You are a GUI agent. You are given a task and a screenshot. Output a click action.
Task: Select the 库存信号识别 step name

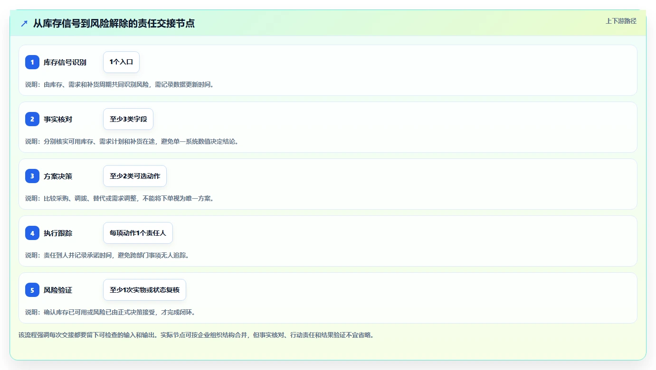pyautogui.click(x=65, y=62)
